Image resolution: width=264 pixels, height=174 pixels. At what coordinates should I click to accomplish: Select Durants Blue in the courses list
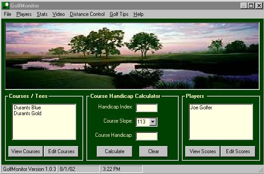27,108
